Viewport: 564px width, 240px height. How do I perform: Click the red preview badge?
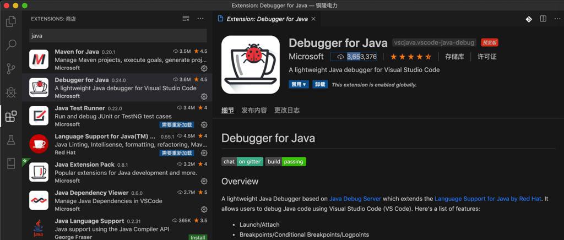490,42
